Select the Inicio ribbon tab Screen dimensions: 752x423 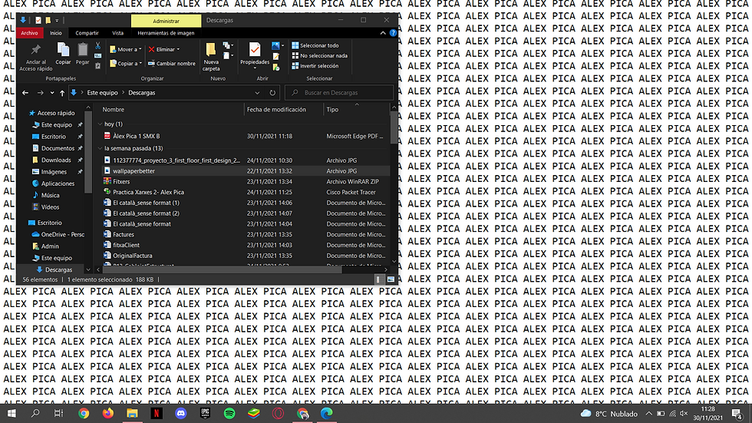point(56,33)
